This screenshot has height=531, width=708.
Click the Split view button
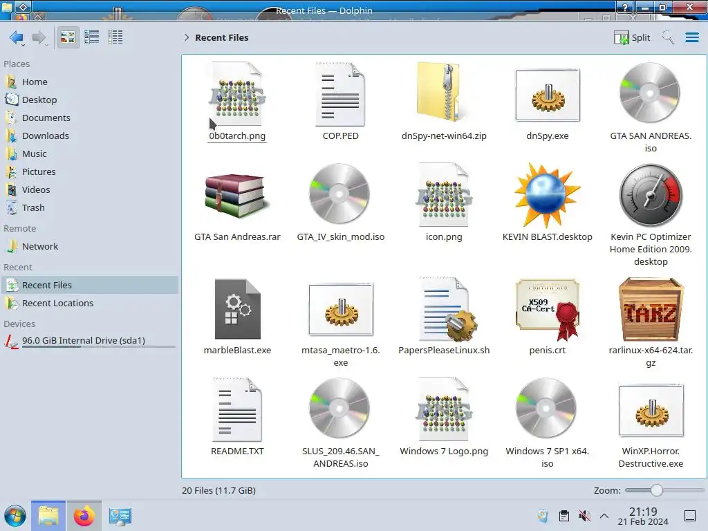632,37
